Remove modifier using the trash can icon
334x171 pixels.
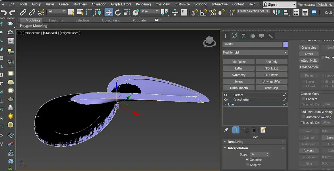(253, 130)
